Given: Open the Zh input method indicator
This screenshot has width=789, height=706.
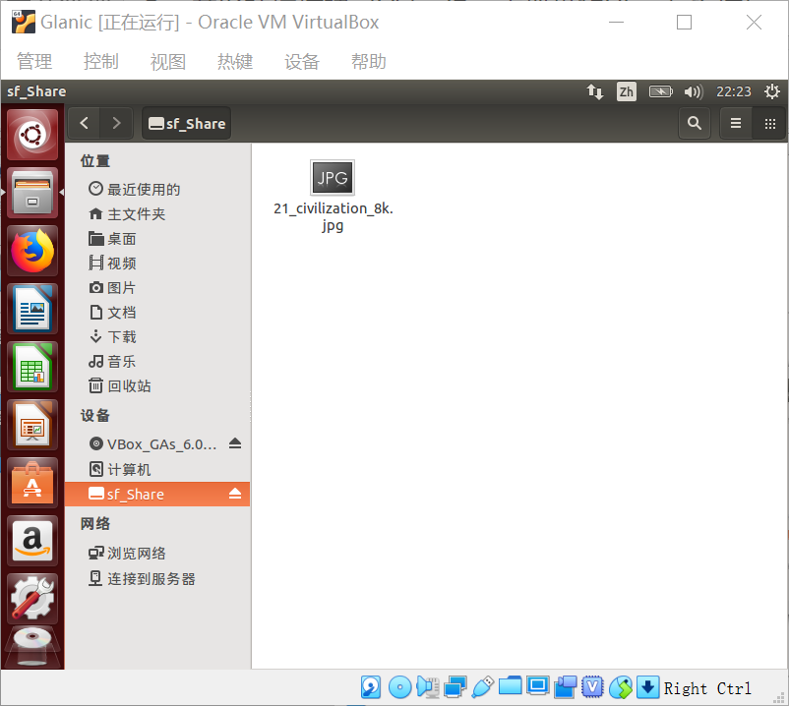Looking at the screenshot, I should 627,91.
